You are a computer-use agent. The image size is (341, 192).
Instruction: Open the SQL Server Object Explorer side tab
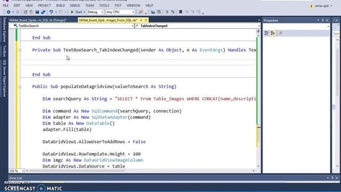tap(4, 78)
